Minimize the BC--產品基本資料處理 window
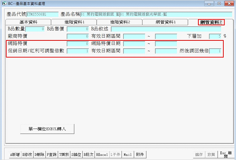The image size is (236, 160). [x=209, y=3]
